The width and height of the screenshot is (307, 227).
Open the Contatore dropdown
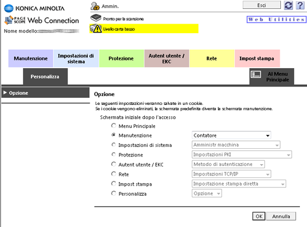point(232,135)
